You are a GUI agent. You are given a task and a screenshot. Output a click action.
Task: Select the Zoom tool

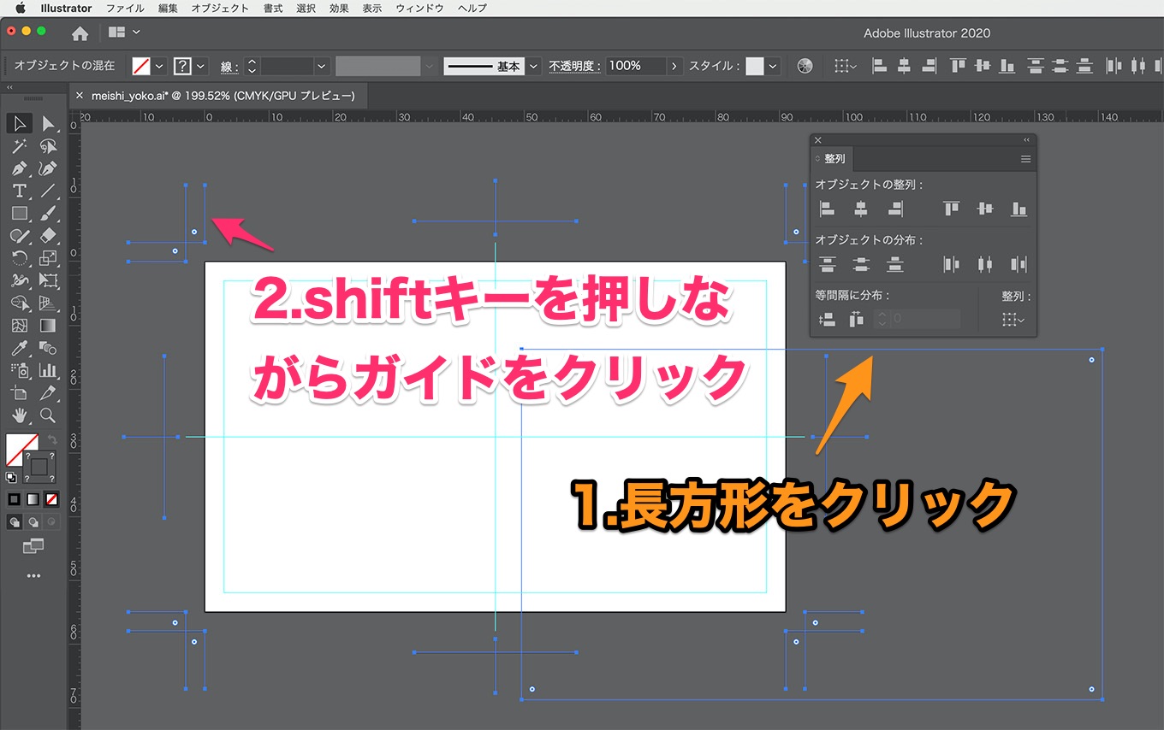pyautogui.click(x=48, y=415)
